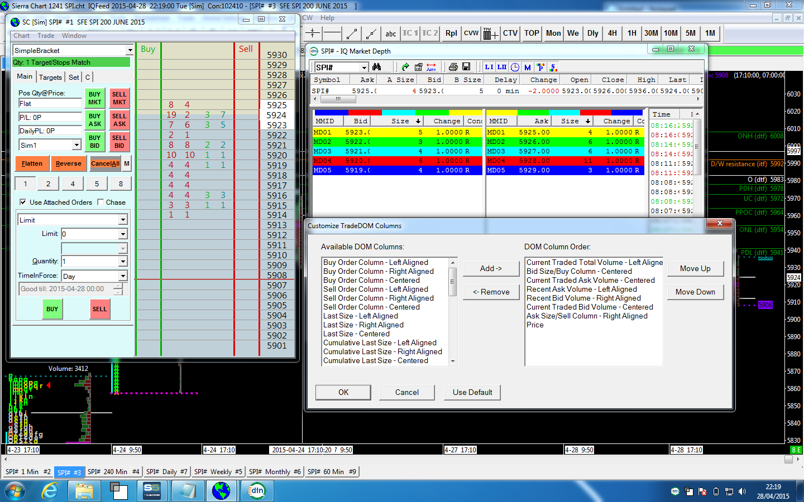Viewport: 804px width, 502px height.
Task: Select the Level II (LII) view icon
Action: 501,67
